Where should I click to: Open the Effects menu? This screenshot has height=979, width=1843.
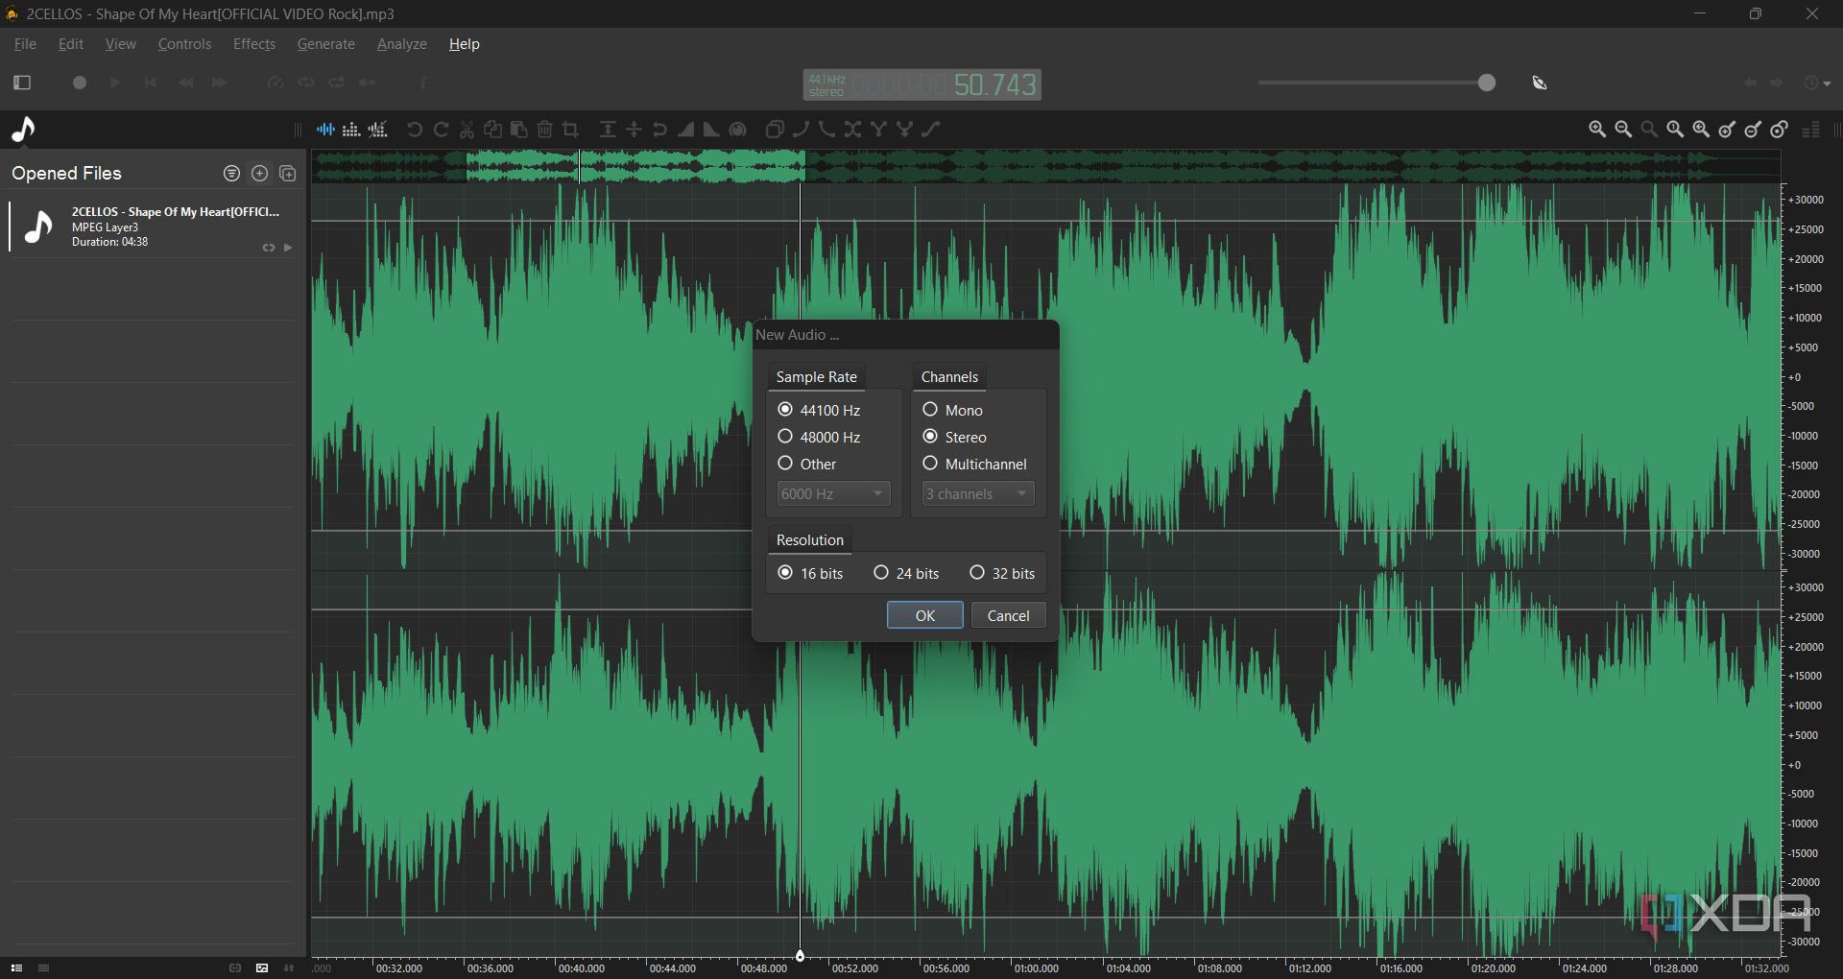[x=254, y=44]
